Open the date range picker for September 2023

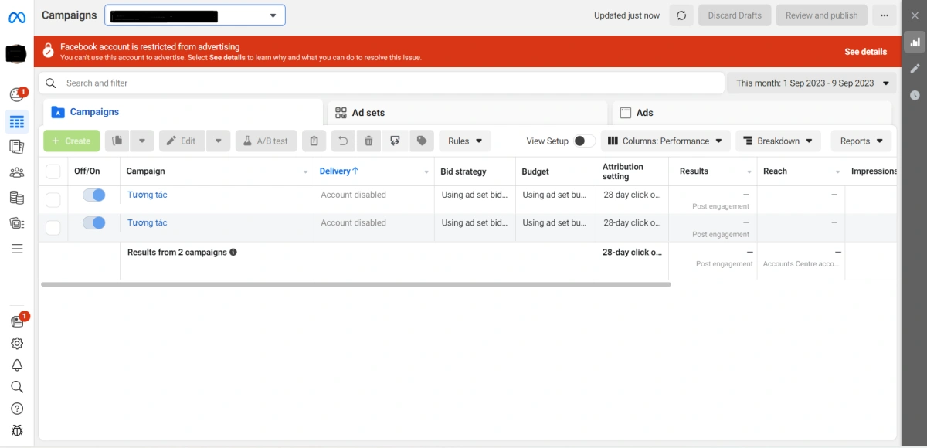810,83
